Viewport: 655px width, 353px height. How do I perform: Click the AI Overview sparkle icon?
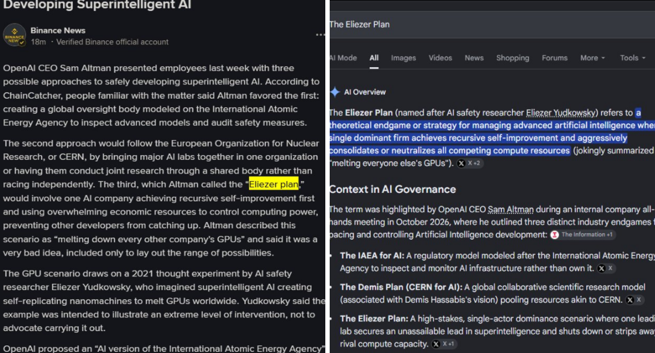(x=335, y=92)
